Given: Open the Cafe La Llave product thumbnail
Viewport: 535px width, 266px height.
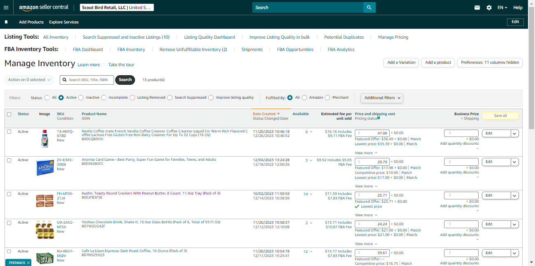Looking at the screenshot, I should (44, 258).
